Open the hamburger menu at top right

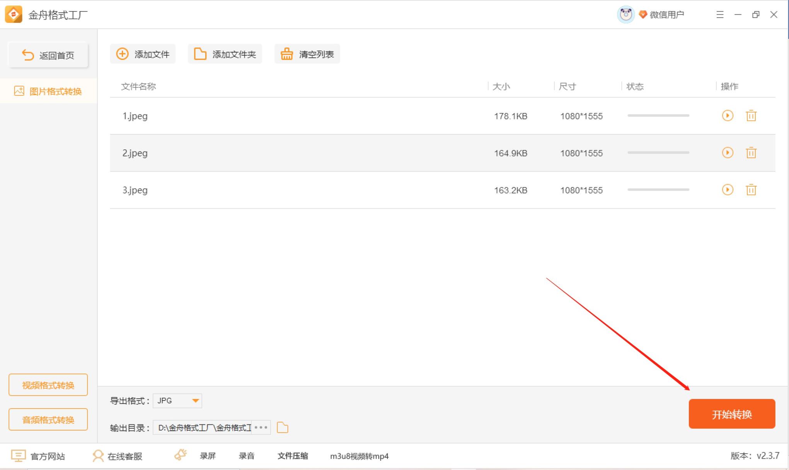pos(720,14)
